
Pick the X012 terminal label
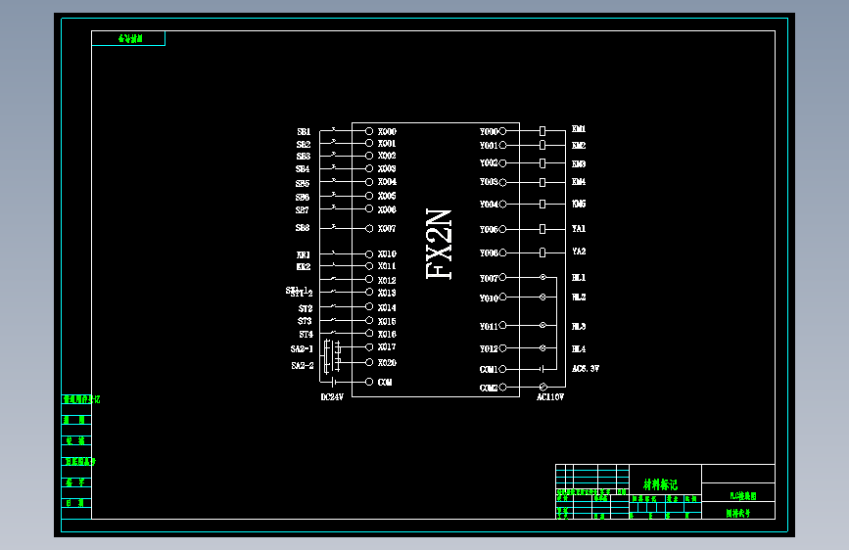[387, 281]
